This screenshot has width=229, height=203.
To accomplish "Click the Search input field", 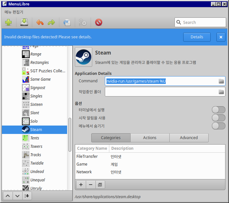I will point(200,22).
